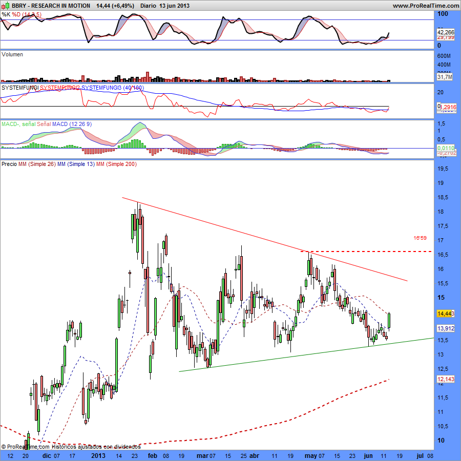
Task: Click the BBRY - RESEARCH IN MOTION title
Action: coord(51,6)
